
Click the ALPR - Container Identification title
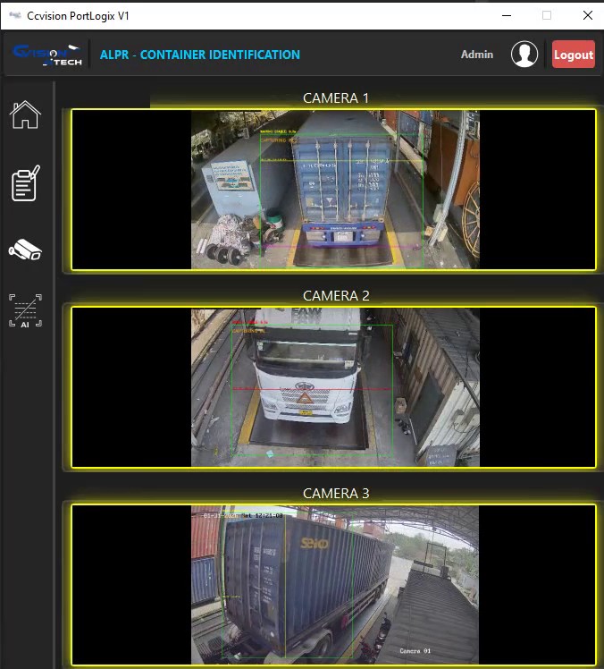click(x=200, y=55)
